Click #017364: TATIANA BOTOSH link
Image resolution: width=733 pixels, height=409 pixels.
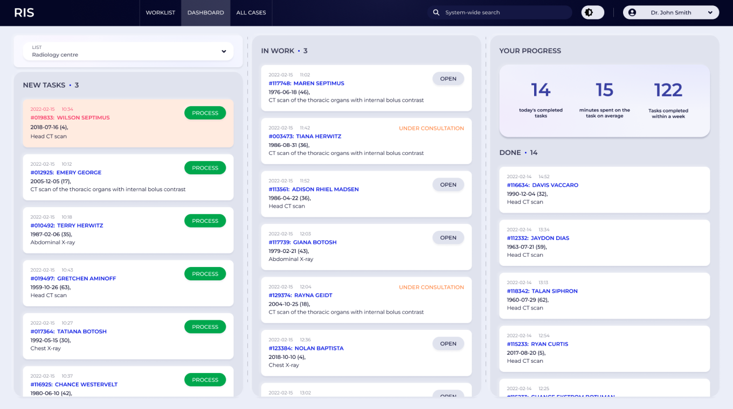(68, 332)
